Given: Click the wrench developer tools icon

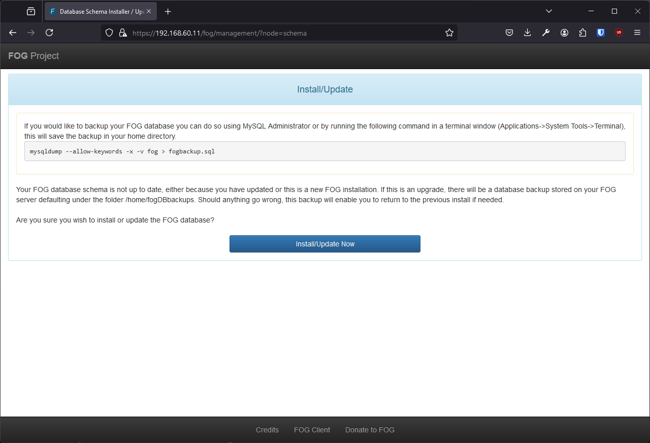Looking at the screenshot, I should tap(546, 33).
